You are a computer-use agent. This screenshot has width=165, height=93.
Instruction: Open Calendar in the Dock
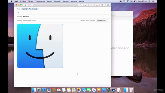[x=59, y=90]
